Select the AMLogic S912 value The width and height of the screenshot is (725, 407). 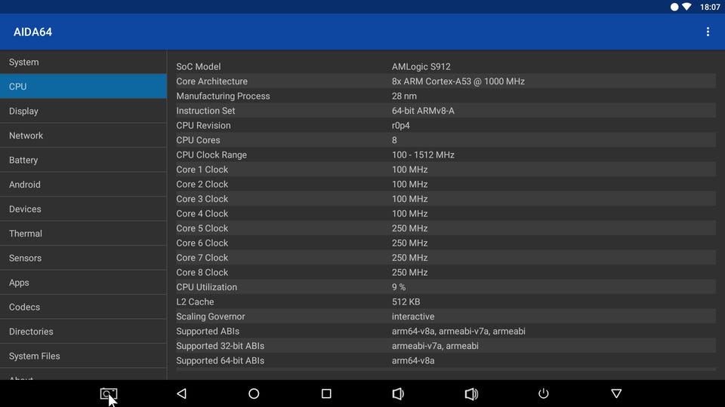click(x=421, y=66)
